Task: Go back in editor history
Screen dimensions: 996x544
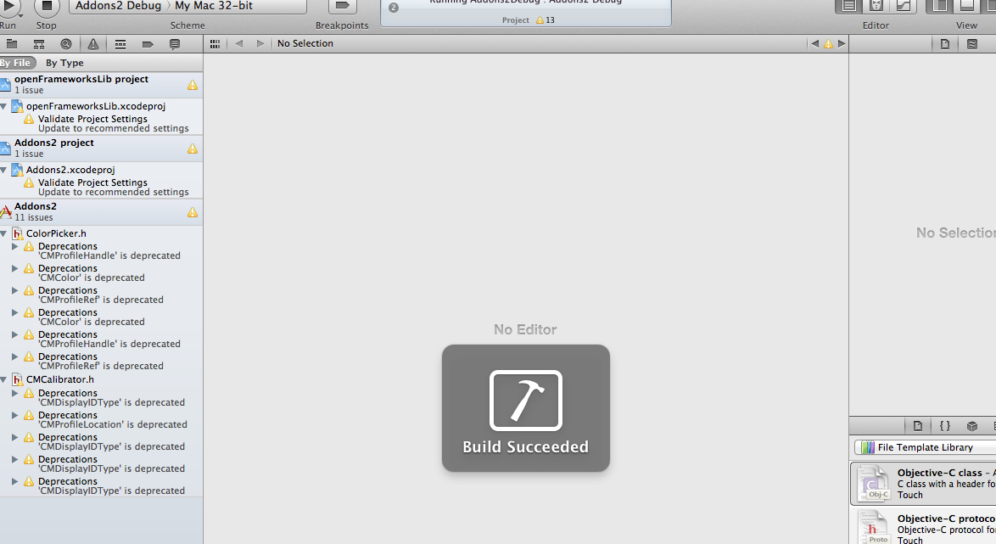Action: coord(239,44)
